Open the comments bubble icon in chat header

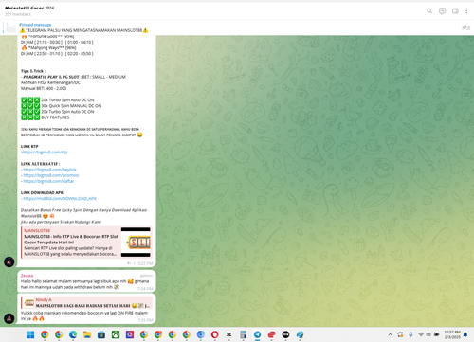coord(442,11)
